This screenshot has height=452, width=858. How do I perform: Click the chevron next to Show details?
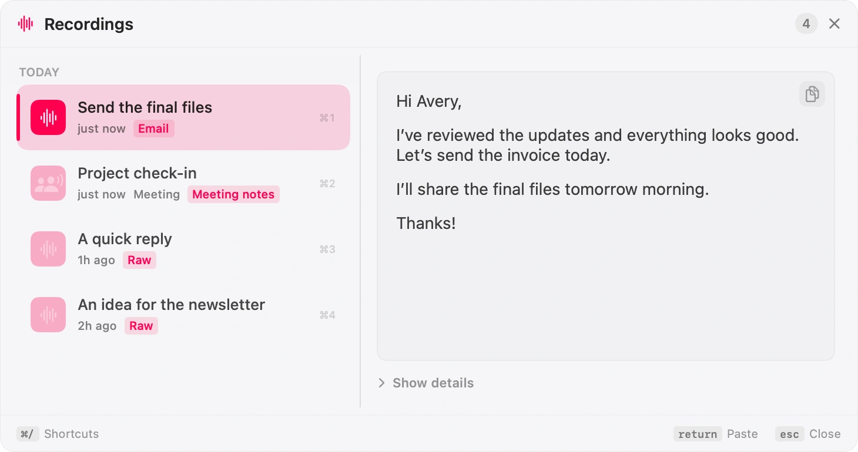(381, 383)
